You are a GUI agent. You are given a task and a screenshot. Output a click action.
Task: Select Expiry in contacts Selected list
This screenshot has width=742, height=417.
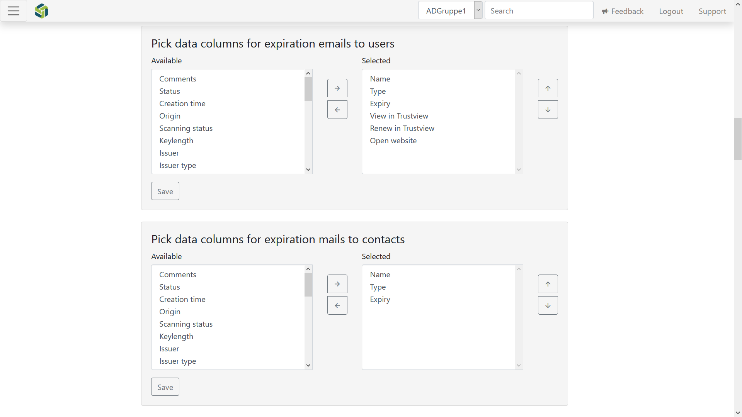pyautogui.click(x=439, y=299)
